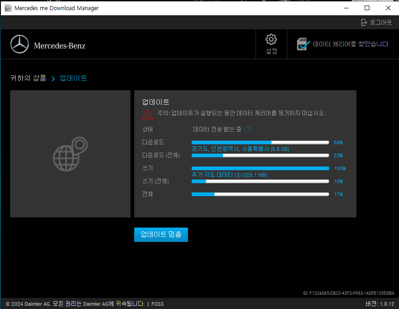This screenshot has height=309, width=399.
Task: Open the 설정 gear icon
Action: pos(271,39)
